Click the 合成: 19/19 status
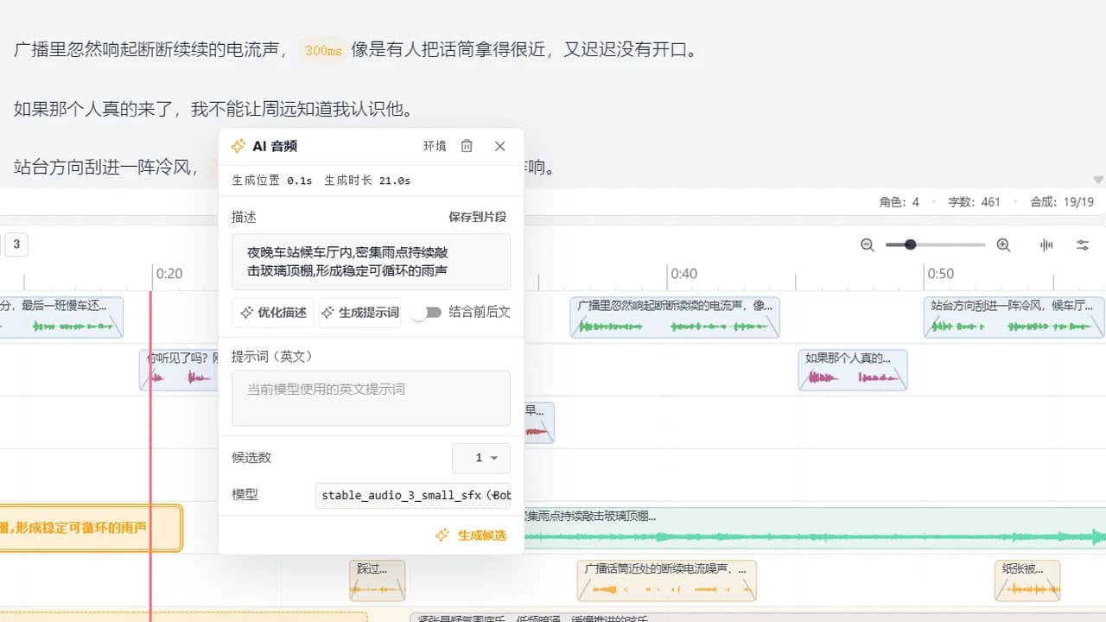The width and height of the screenshot is (1106, 622). tap(1062, 202)
